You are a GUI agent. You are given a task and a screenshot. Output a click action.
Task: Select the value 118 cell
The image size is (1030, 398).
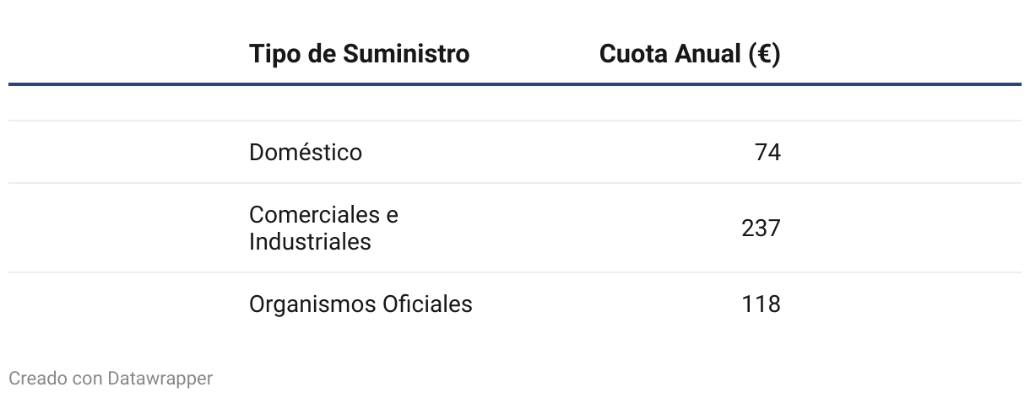(761, 304)
